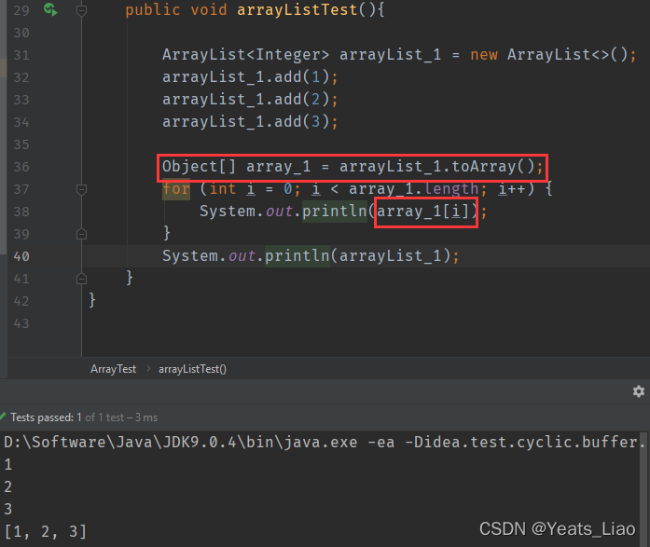Image resolution: width=650 pixels, height=547 pixels.
Task: Click arrayList_1.add(3) statement
Action: (250, 122)
